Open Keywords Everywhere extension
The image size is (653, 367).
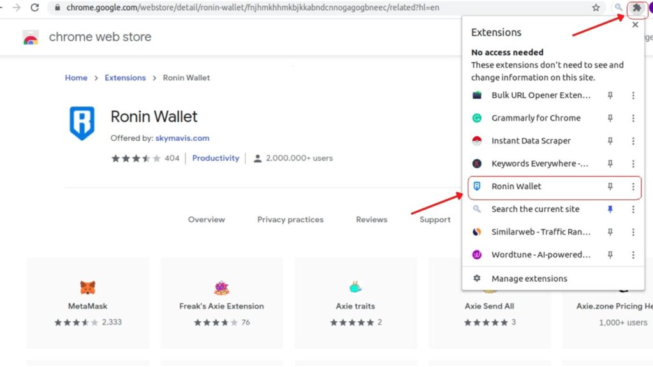pos(539,164)
